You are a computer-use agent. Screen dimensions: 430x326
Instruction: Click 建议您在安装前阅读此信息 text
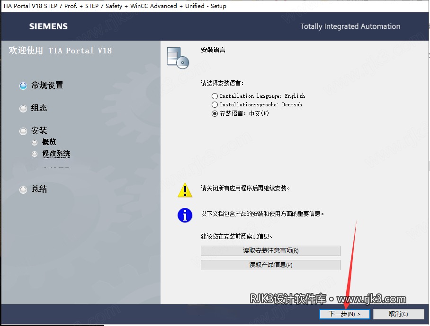click(x=237, y=236)
